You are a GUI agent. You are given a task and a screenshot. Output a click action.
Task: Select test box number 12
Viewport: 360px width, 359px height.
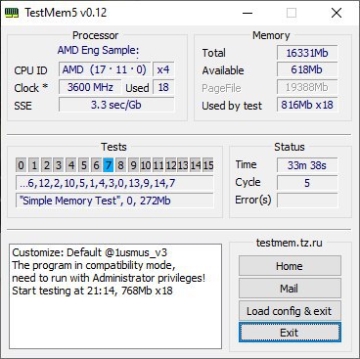click(x=170, y=165)
